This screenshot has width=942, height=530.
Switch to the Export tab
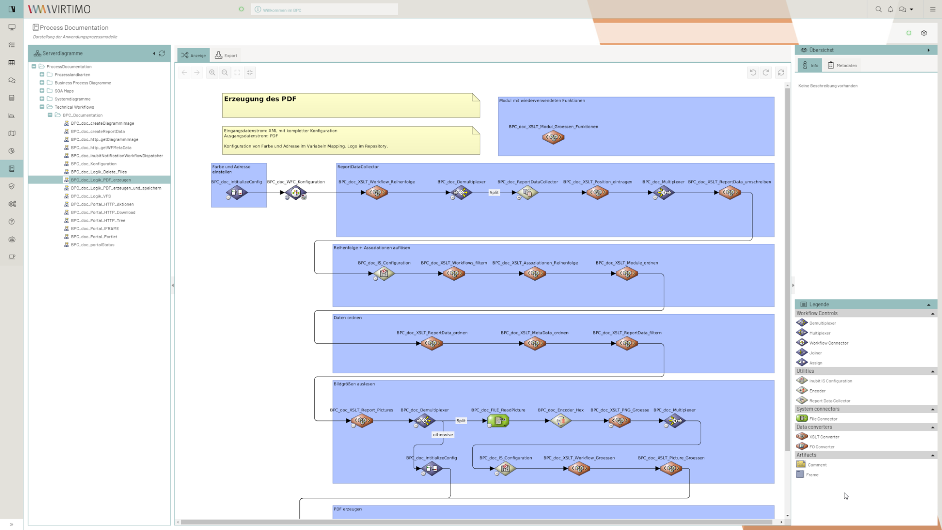click(226, 55)
